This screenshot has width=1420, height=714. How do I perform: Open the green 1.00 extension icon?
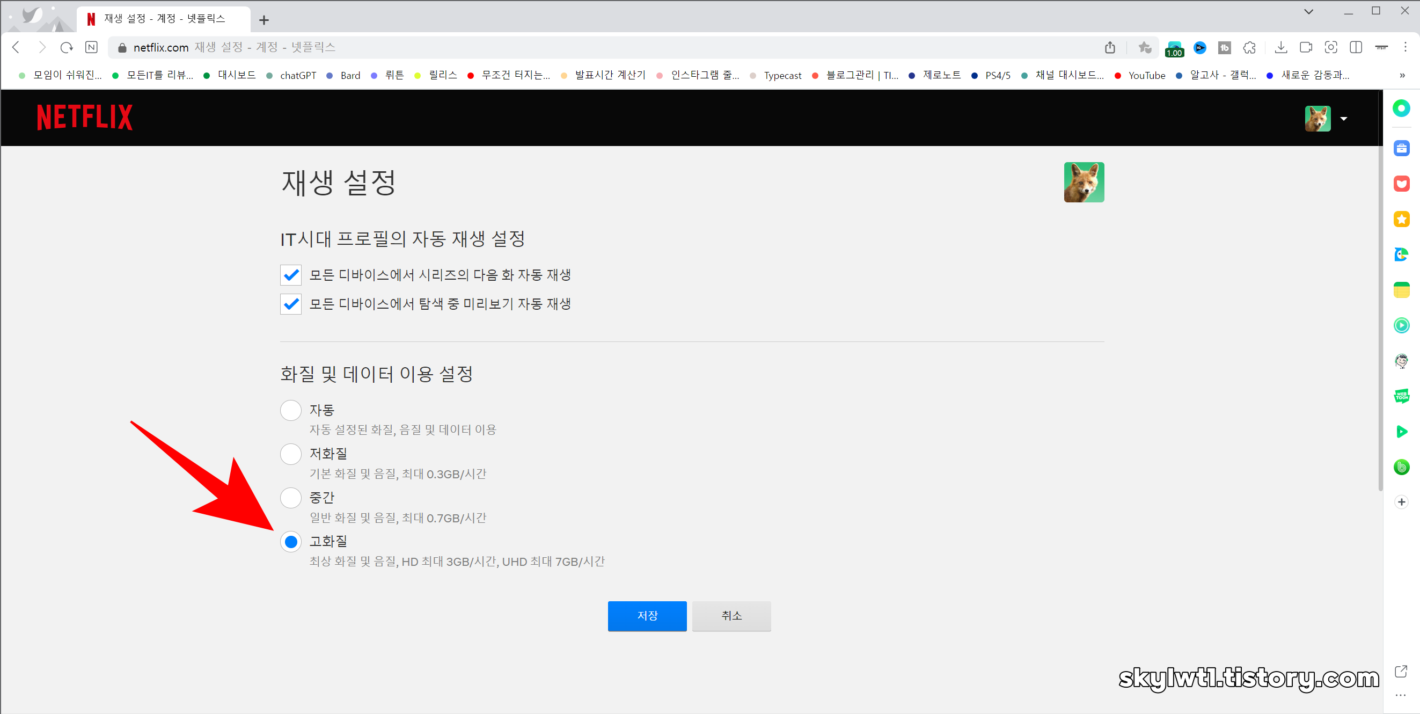[x=1174, y=48]
